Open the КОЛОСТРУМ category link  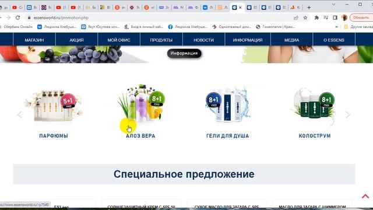315,136
